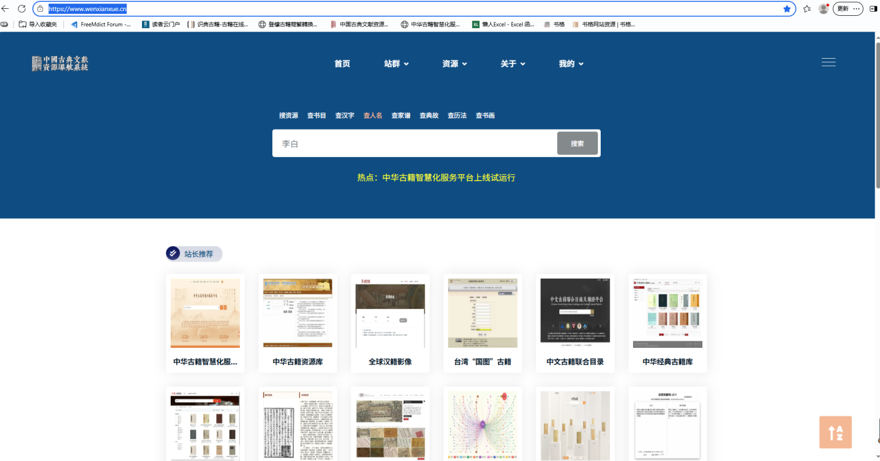
Task: Open the FreeMdict Forum bookmark
Action: click(x=100, y=25)
